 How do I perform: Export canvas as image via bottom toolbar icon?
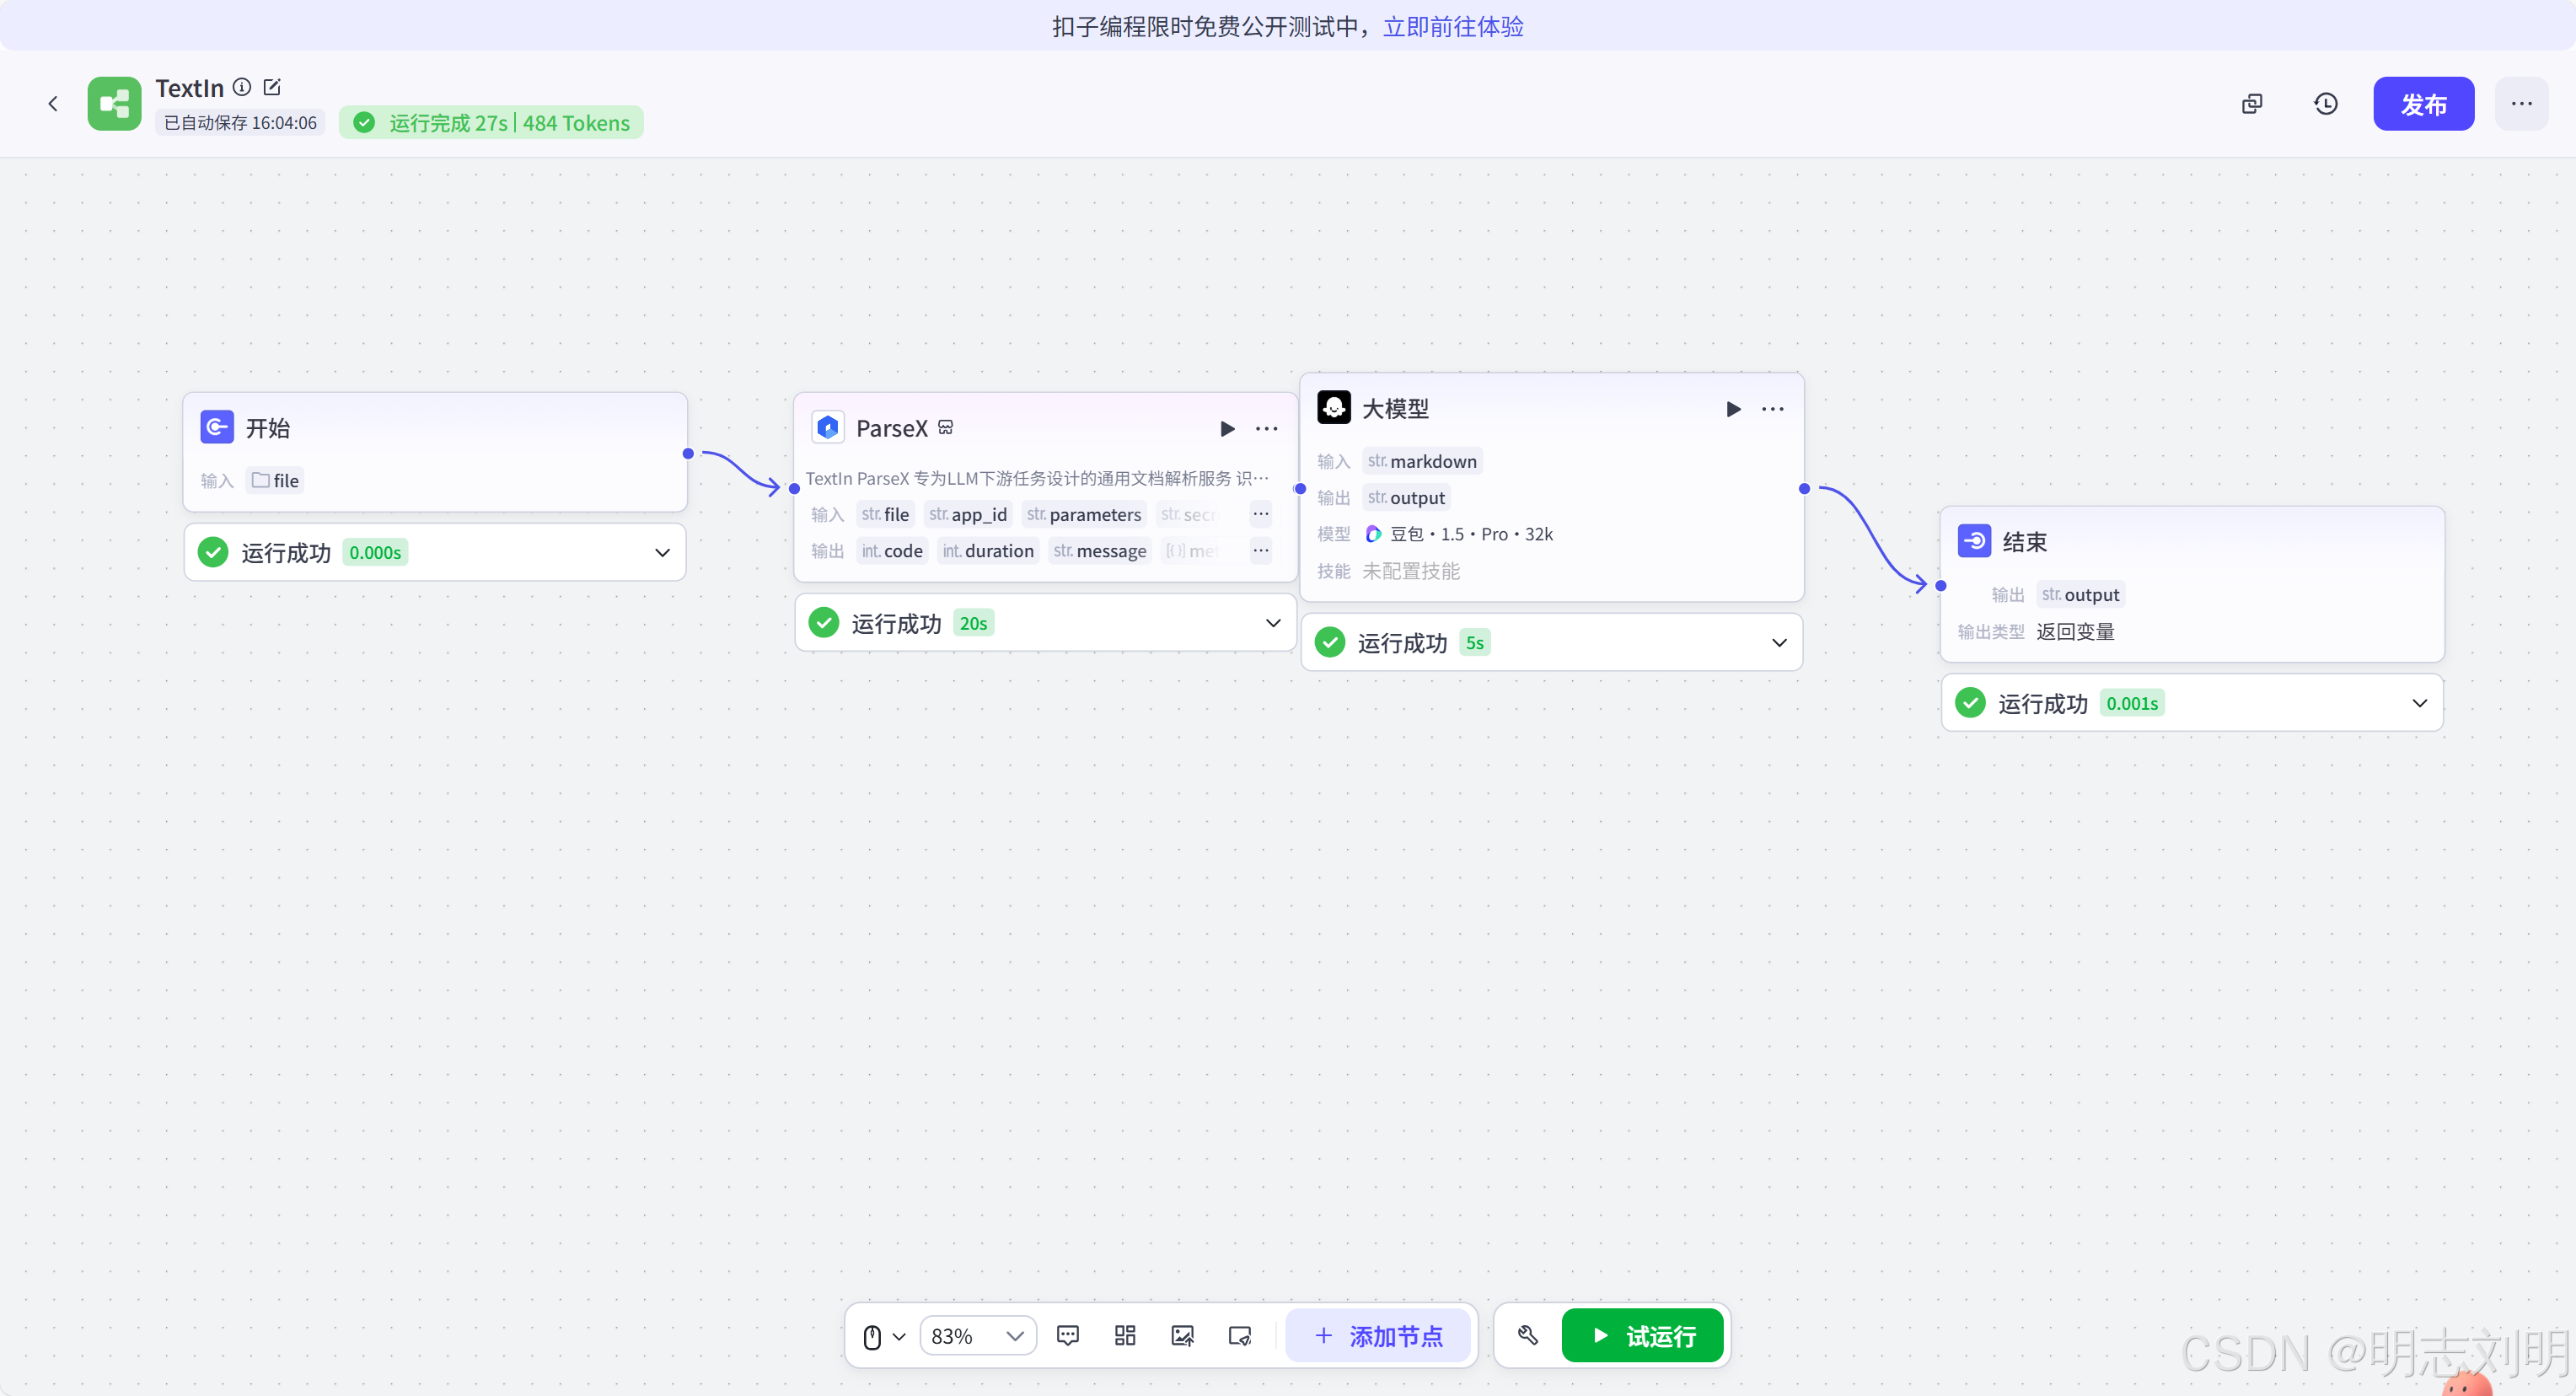click(x=1182, y=1335)
